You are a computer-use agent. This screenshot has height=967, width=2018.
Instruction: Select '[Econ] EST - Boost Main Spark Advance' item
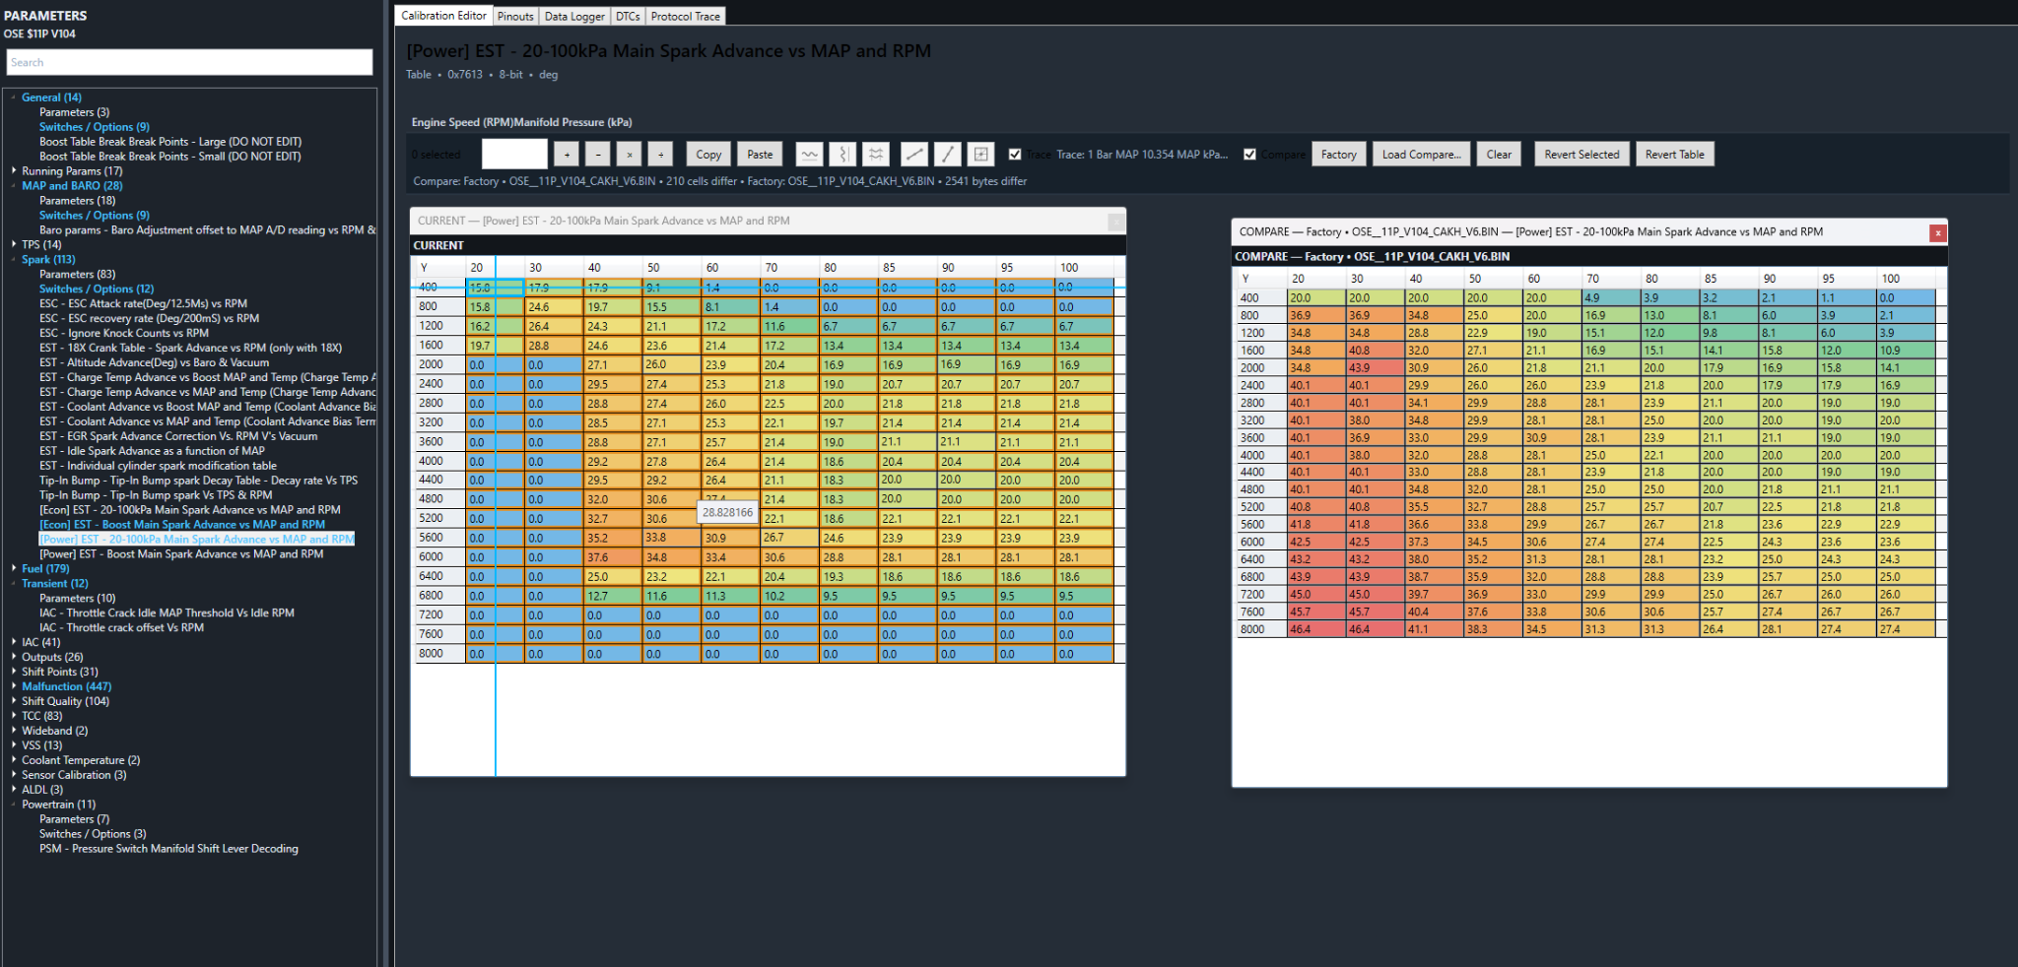(181, 525)
